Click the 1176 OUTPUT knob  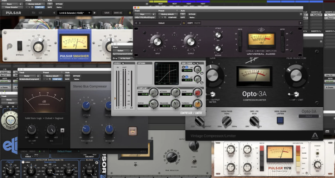[191, 42]
